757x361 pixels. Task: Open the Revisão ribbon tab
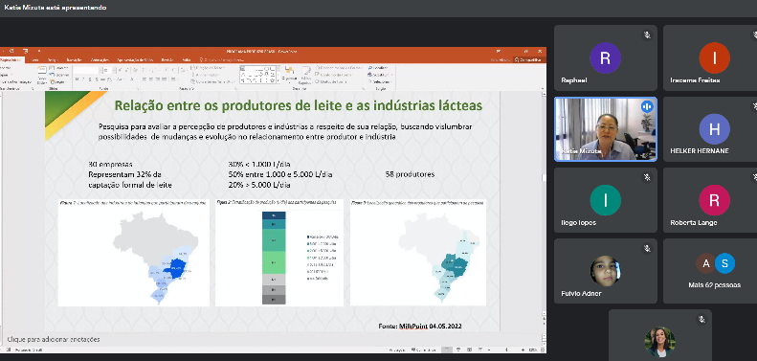pyautogui.click(x=167, y=60)
